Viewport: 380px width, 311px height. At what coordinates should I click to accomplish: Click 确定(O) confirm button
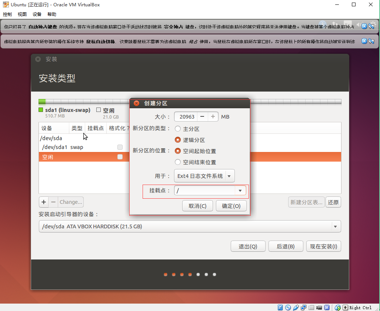click(231, 206)
